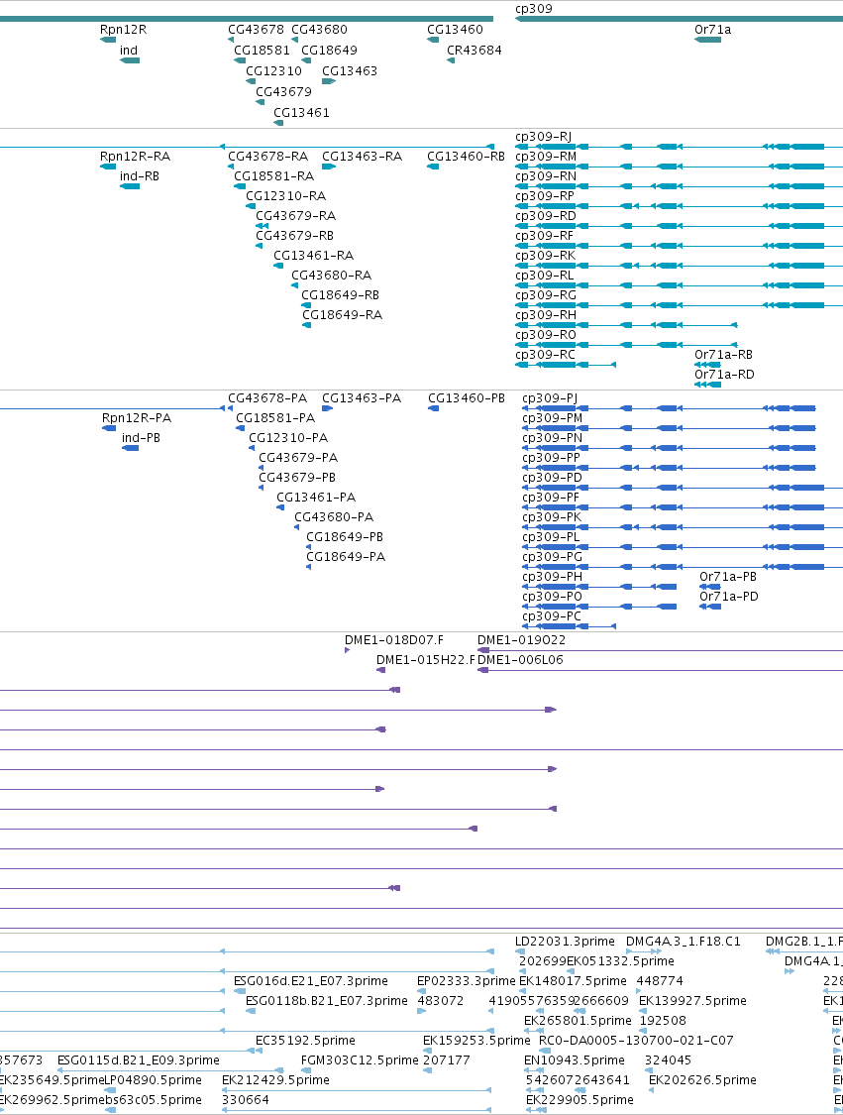
Task: Click protein cp309-PD label
Action: click(x=553, y=478)
